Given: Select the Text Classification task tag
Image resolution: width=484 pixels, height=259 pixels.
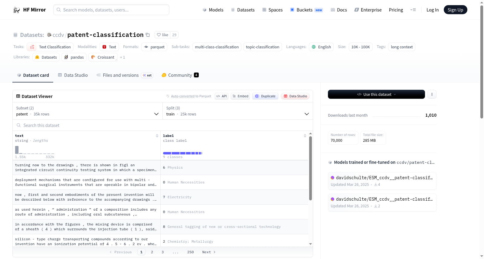Looking at the screenshot, I should (50, 47).
